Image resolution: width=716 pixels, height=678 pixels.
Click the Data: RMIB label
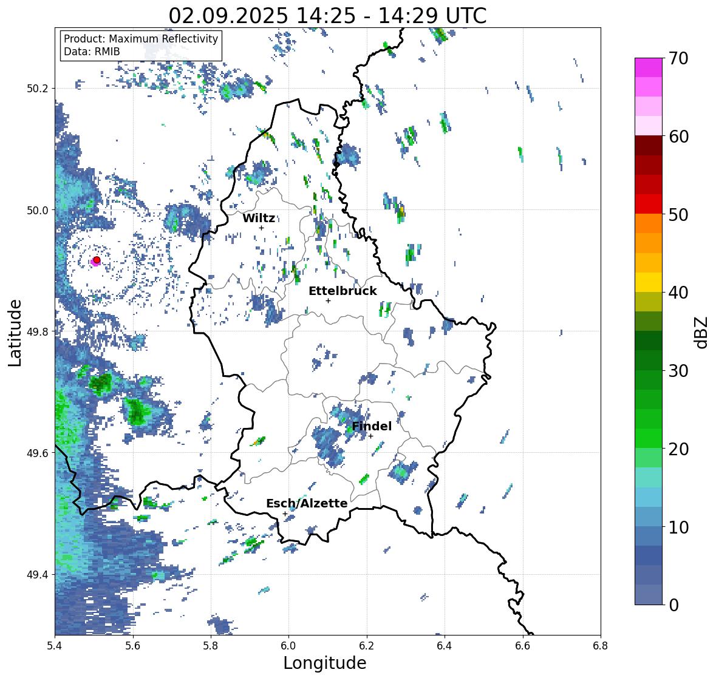tap(92, 52)
